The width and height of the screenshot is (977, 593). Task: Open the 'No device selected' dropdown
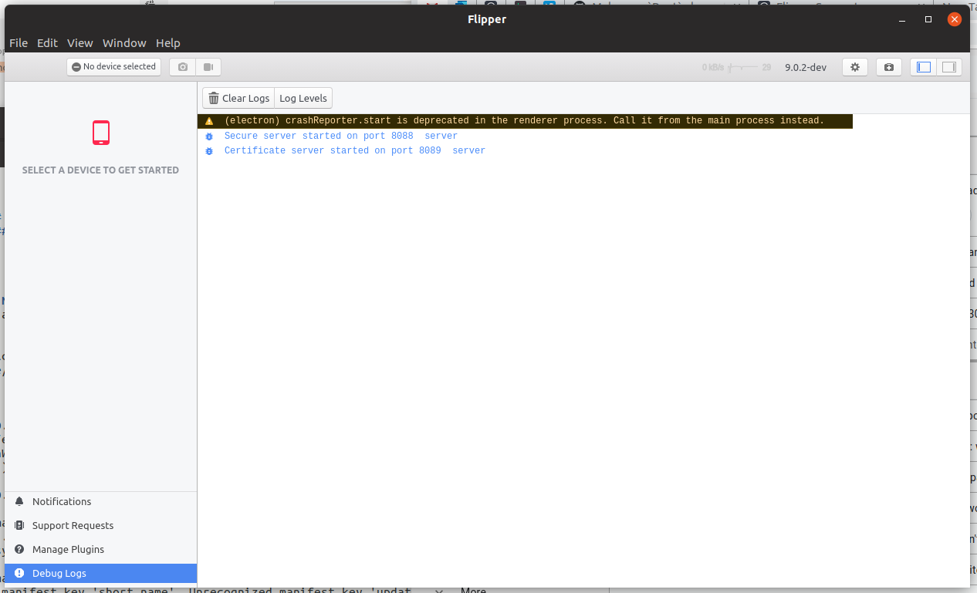(114, 67)
